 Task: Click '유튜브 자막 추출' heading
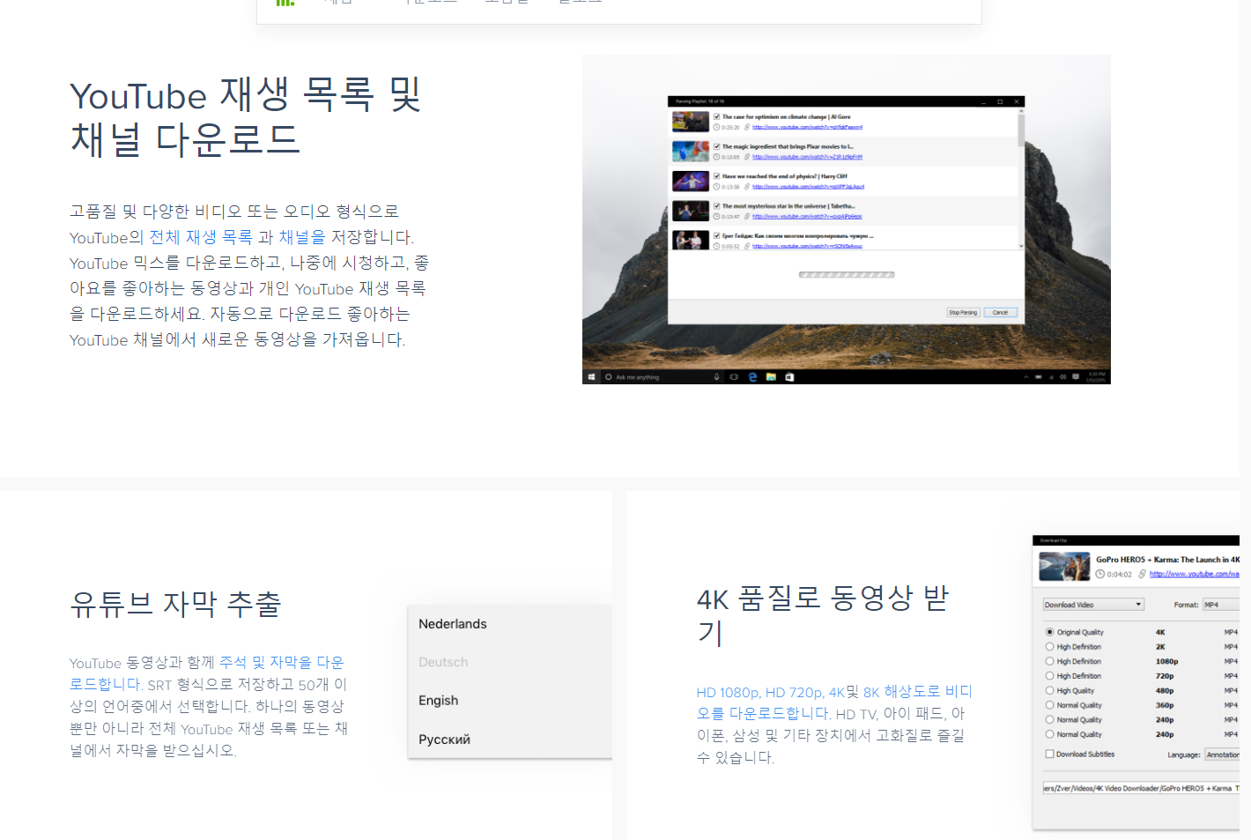click(x=175, y=604)
